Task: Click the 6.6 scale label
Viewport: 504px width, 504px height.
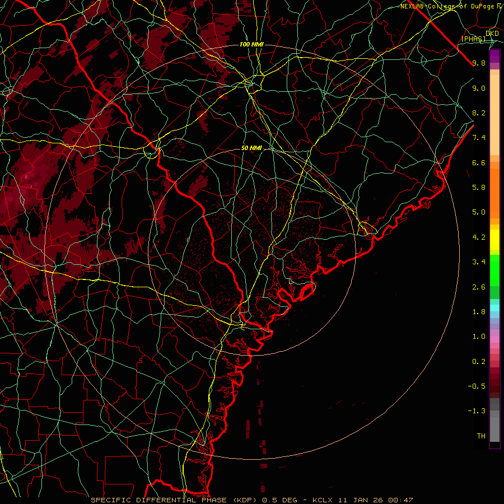Action: pyautogui.click(x=479, y=162)
